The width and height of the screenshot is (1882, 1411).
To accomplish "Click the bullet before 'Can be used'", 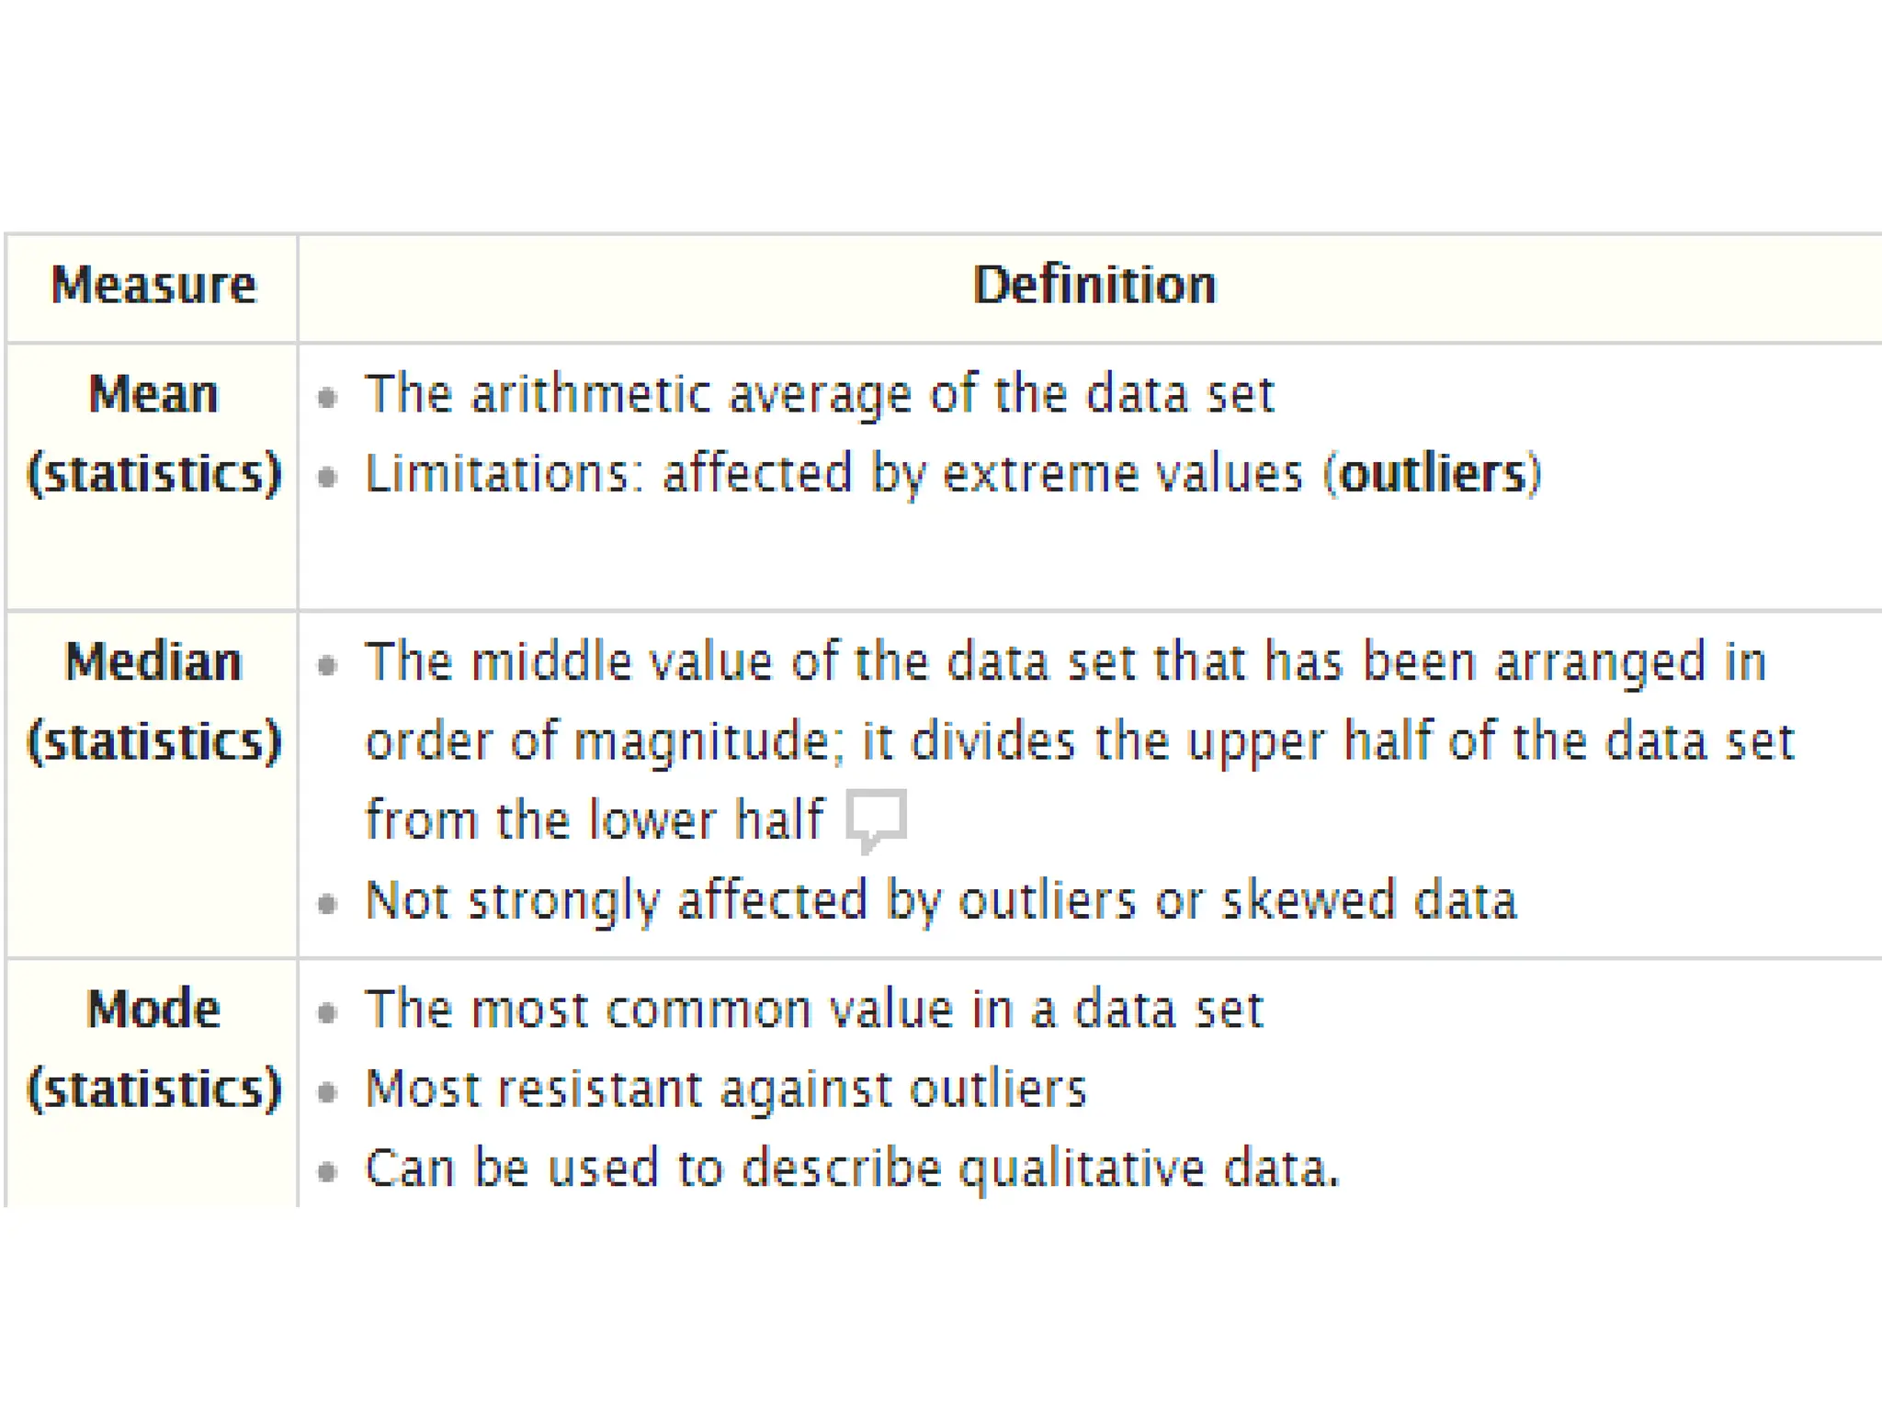I will tap(327, 1171).
